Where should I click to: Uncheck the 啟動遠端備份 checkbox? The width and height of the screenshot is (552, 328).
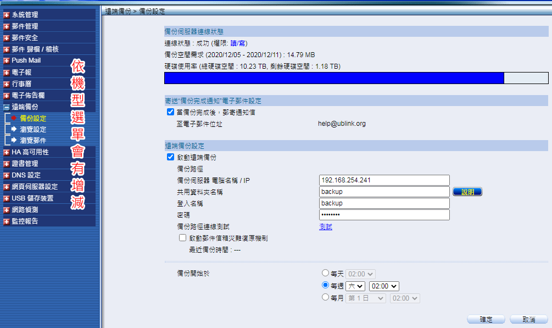click(171, 157)
